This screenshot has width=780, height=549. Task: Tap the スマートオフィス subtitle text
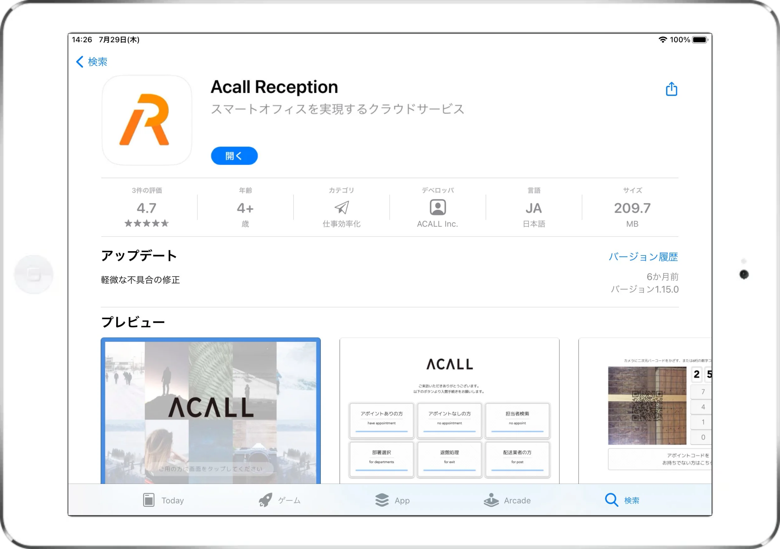pos(337,109)
